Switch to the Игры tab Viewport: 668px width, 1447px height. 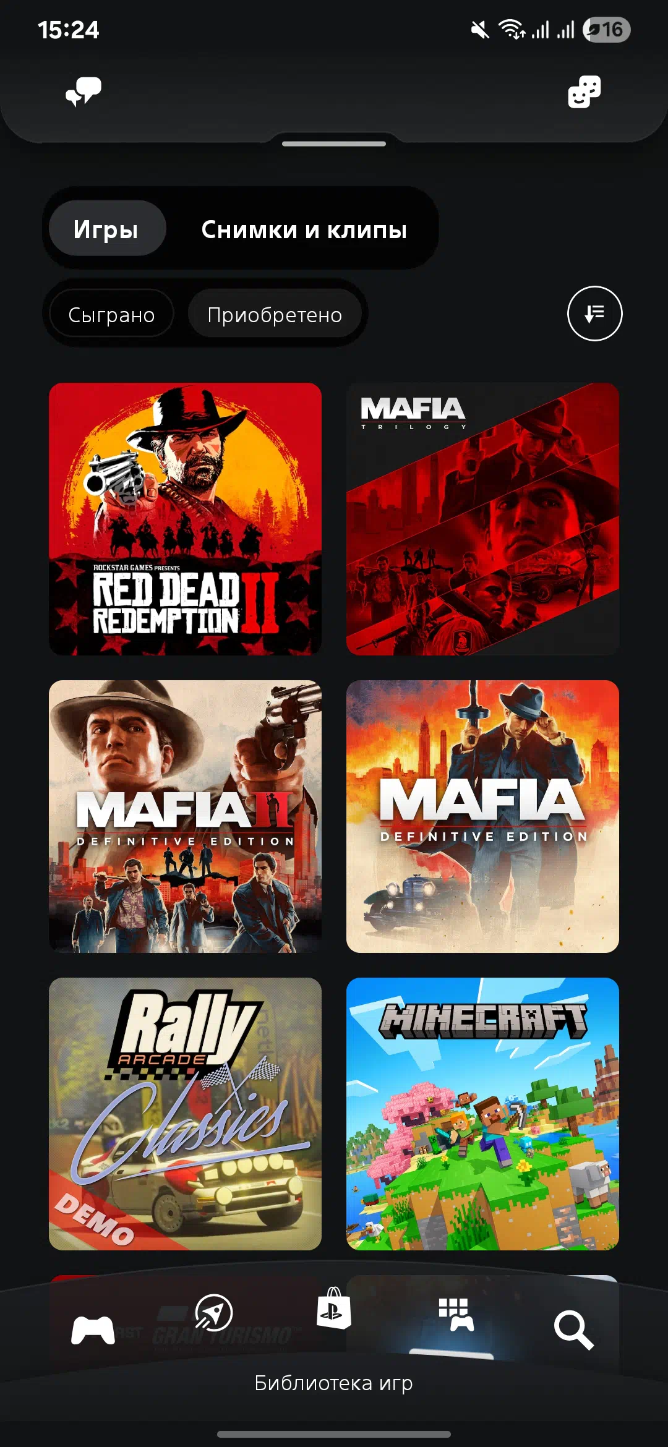[x=106, y=229]
